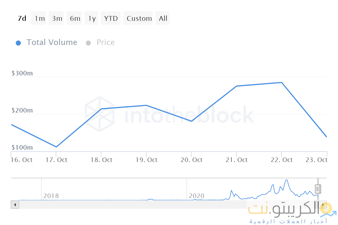The width and height of the screenshot is (338, 225).
Task: Switch to YTD range
Action: tap(111, 19)
